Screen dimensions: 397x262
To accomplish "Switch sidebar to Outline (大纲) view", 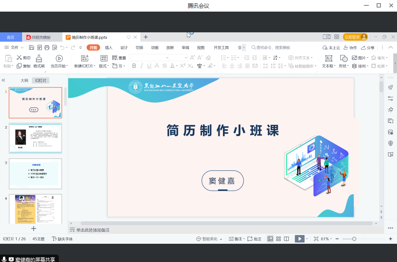I will (24, 80).
